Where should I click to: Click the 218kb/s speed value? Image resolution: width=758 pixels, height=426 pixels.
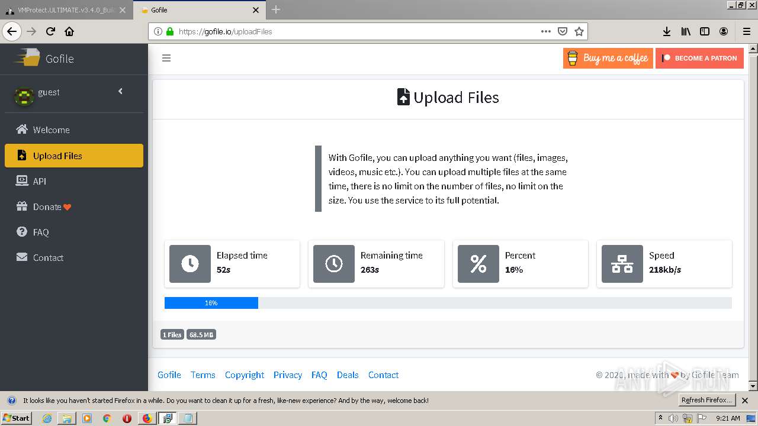(x=665, y=270)
